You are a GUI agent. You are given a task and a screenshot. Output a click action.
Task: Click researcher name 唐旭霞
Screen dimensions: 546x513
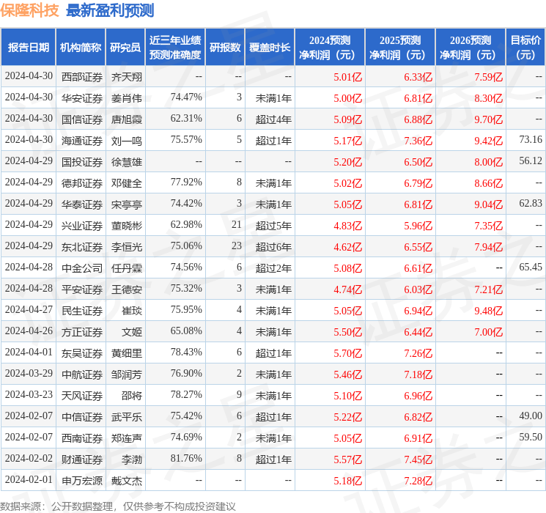126,119
